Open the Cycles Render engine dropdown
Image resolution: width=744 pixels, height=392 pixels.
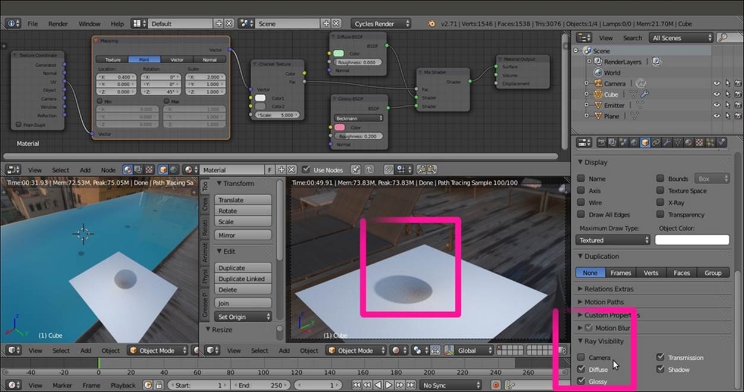pos(382,24)
